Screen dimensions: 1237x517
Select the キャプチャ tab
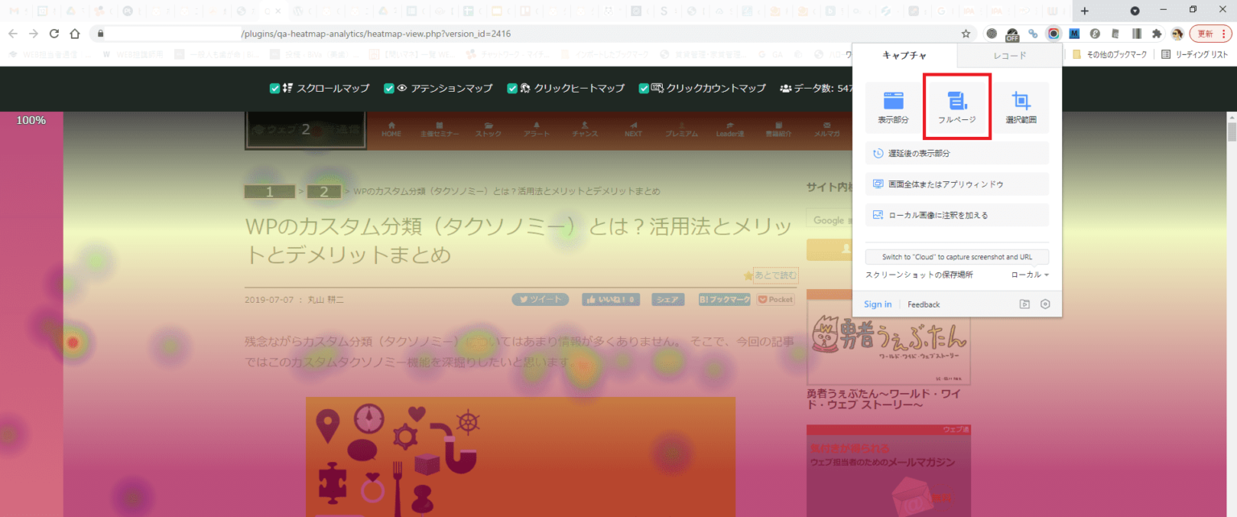(903, 55)
